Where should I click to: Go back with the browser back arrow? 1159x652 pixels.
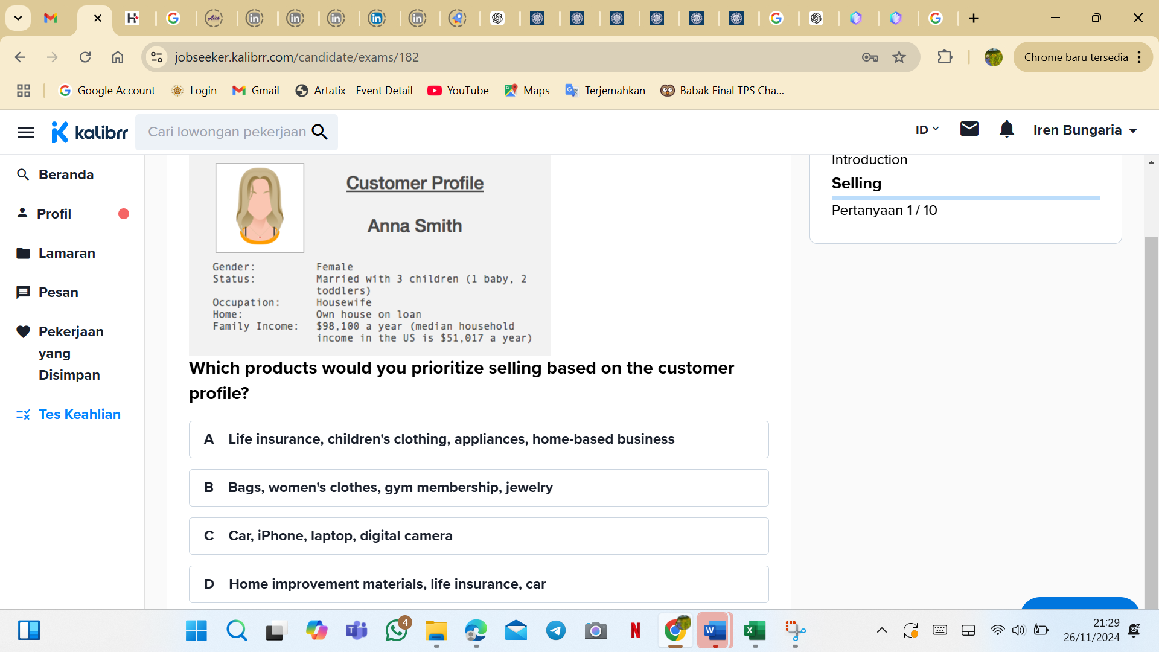(x=20, y=57)
